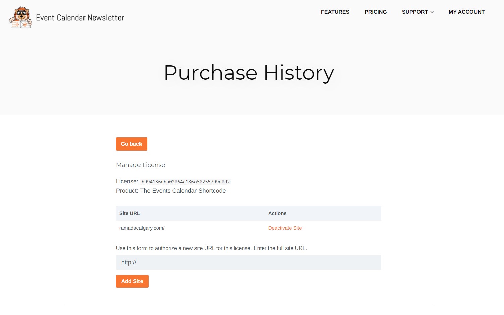
Task: Click the Site URL column header
Action: 130,213
